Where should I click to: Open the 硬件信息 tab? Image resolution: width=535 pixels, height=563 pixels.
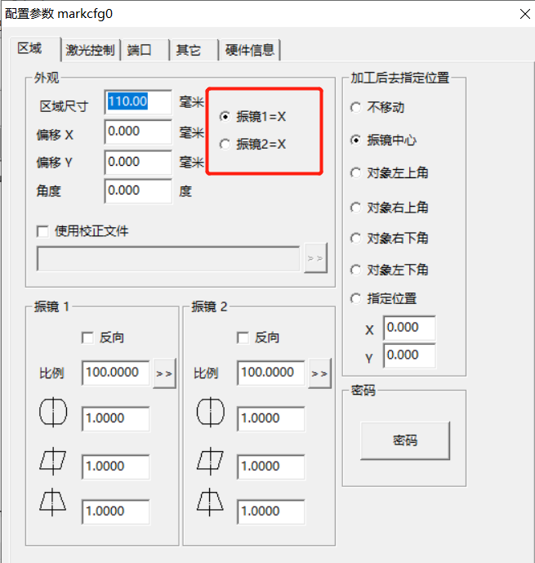[250, 50]
